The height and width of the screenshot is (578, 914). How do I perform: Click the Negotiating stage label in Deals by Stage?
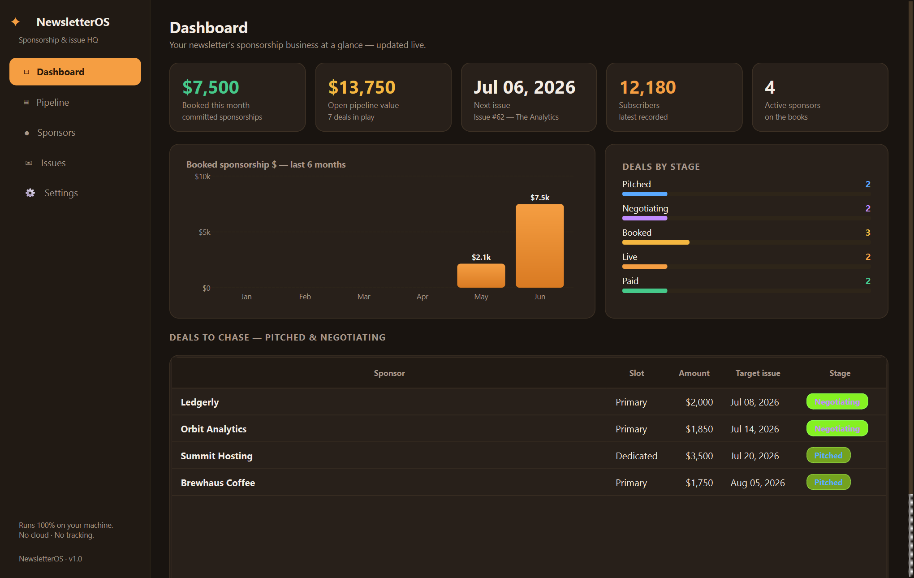point(645,208)
